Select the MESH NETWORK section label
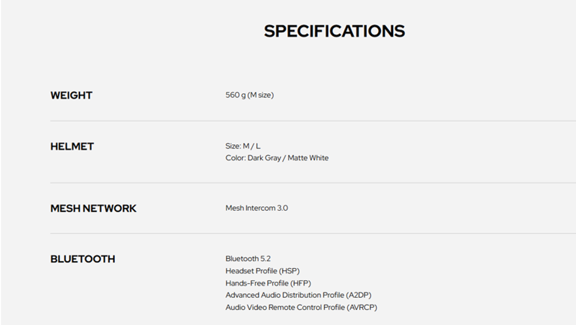Screen dimensions: 576x325 (x=93, y=208)
